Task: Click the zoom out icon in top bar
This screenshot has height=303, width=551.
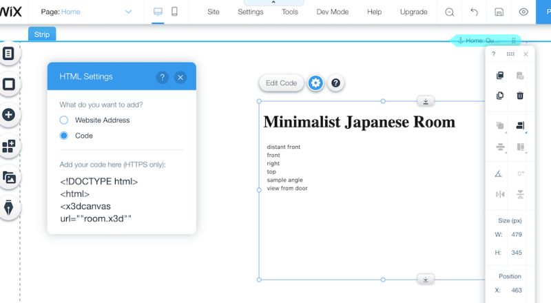Action: coord(450,12)
